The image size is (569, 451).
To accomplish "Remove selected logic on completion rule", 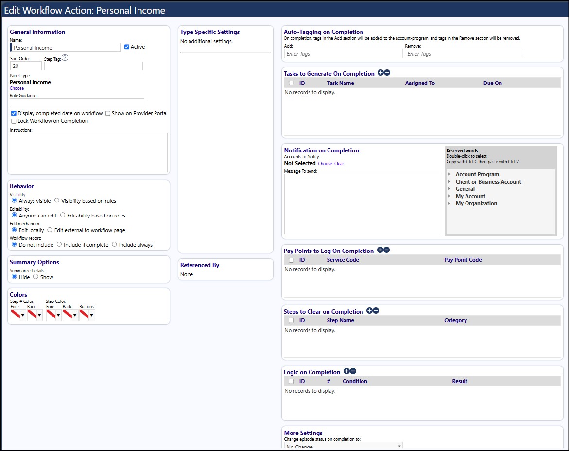I will pyautogui.click(x=353, y=371).
